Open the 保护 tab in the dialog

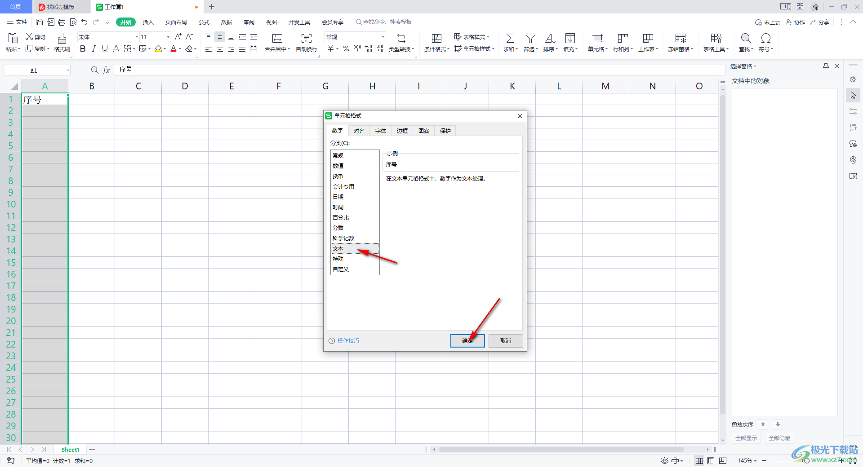tap(445, 131)
